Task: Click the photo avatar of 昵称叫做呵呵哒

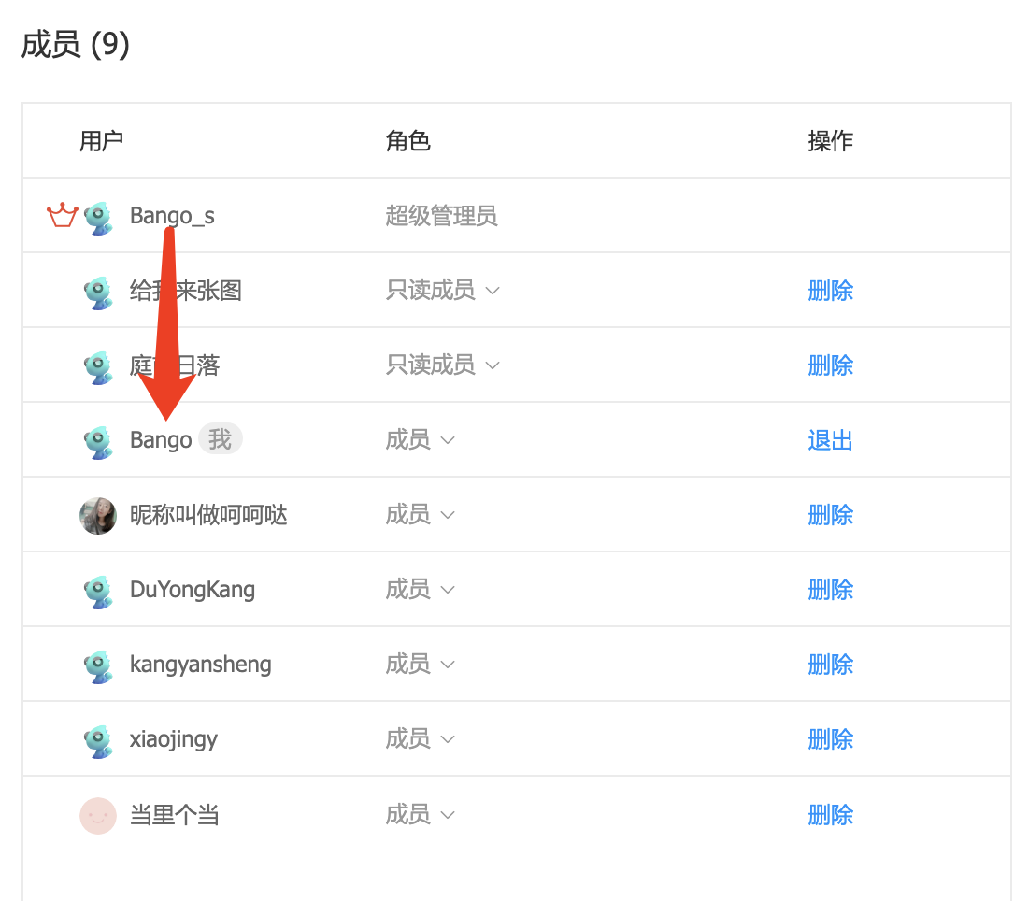Action: [x=98, y=515]
